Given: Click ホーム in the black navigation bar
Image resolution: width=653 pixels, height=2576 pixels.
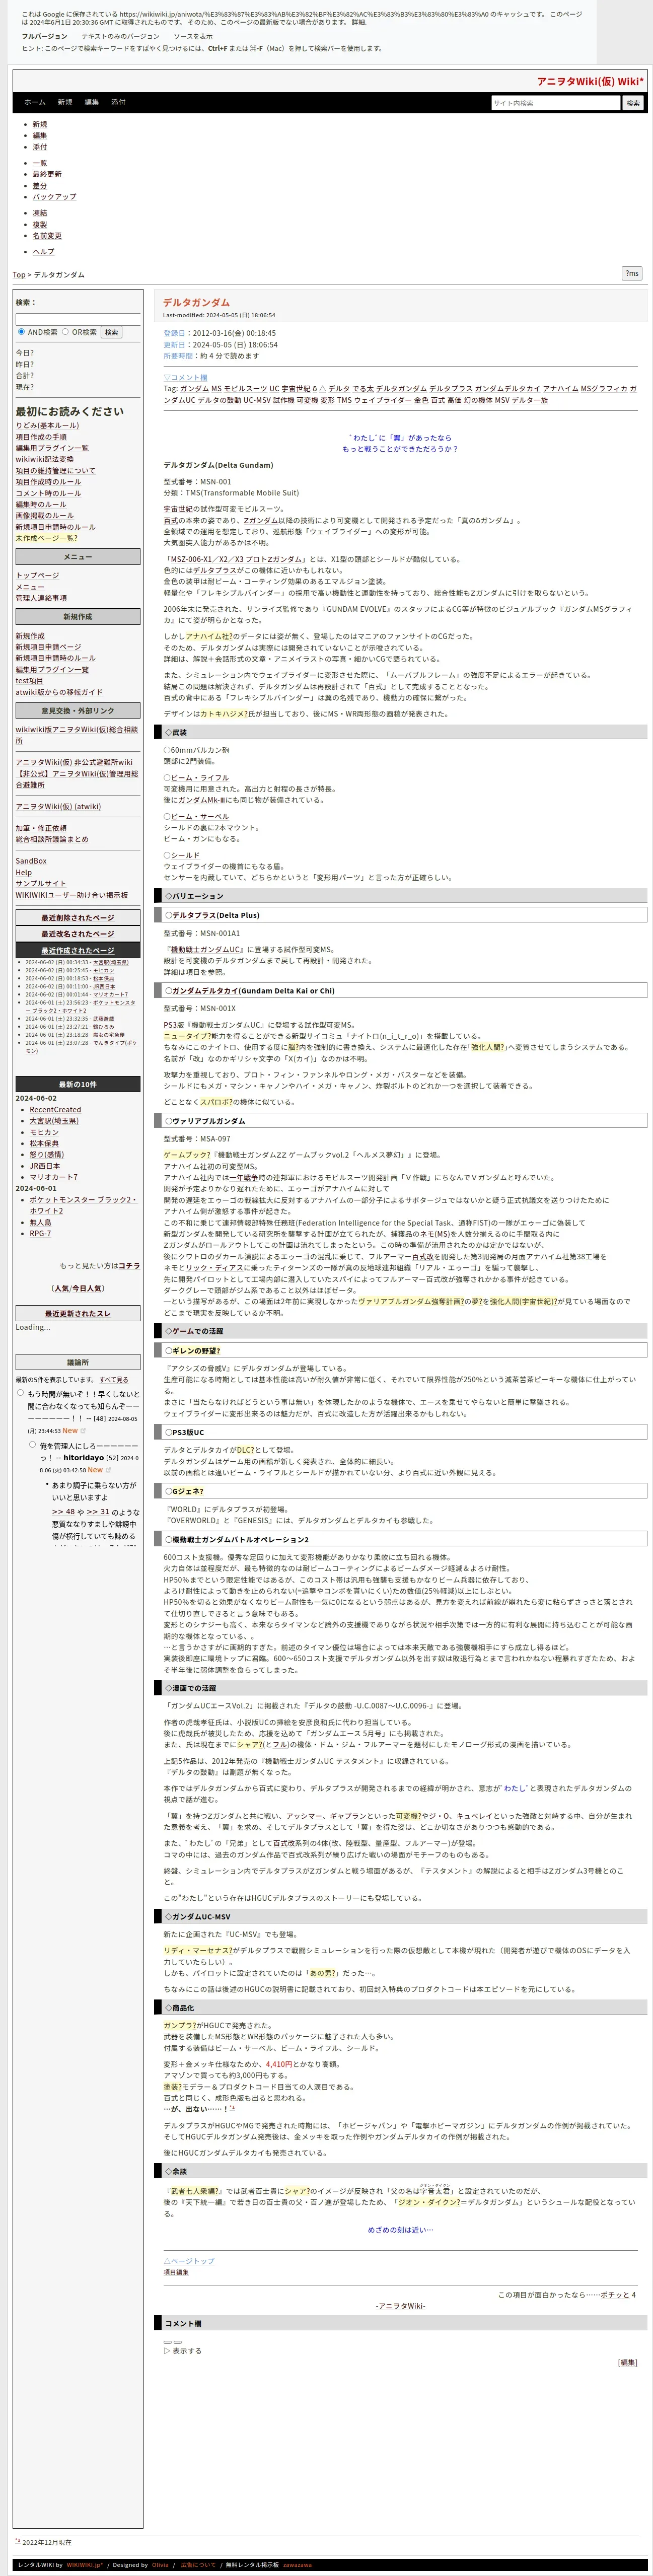Looking at the screenshot, I should (34, 102).
